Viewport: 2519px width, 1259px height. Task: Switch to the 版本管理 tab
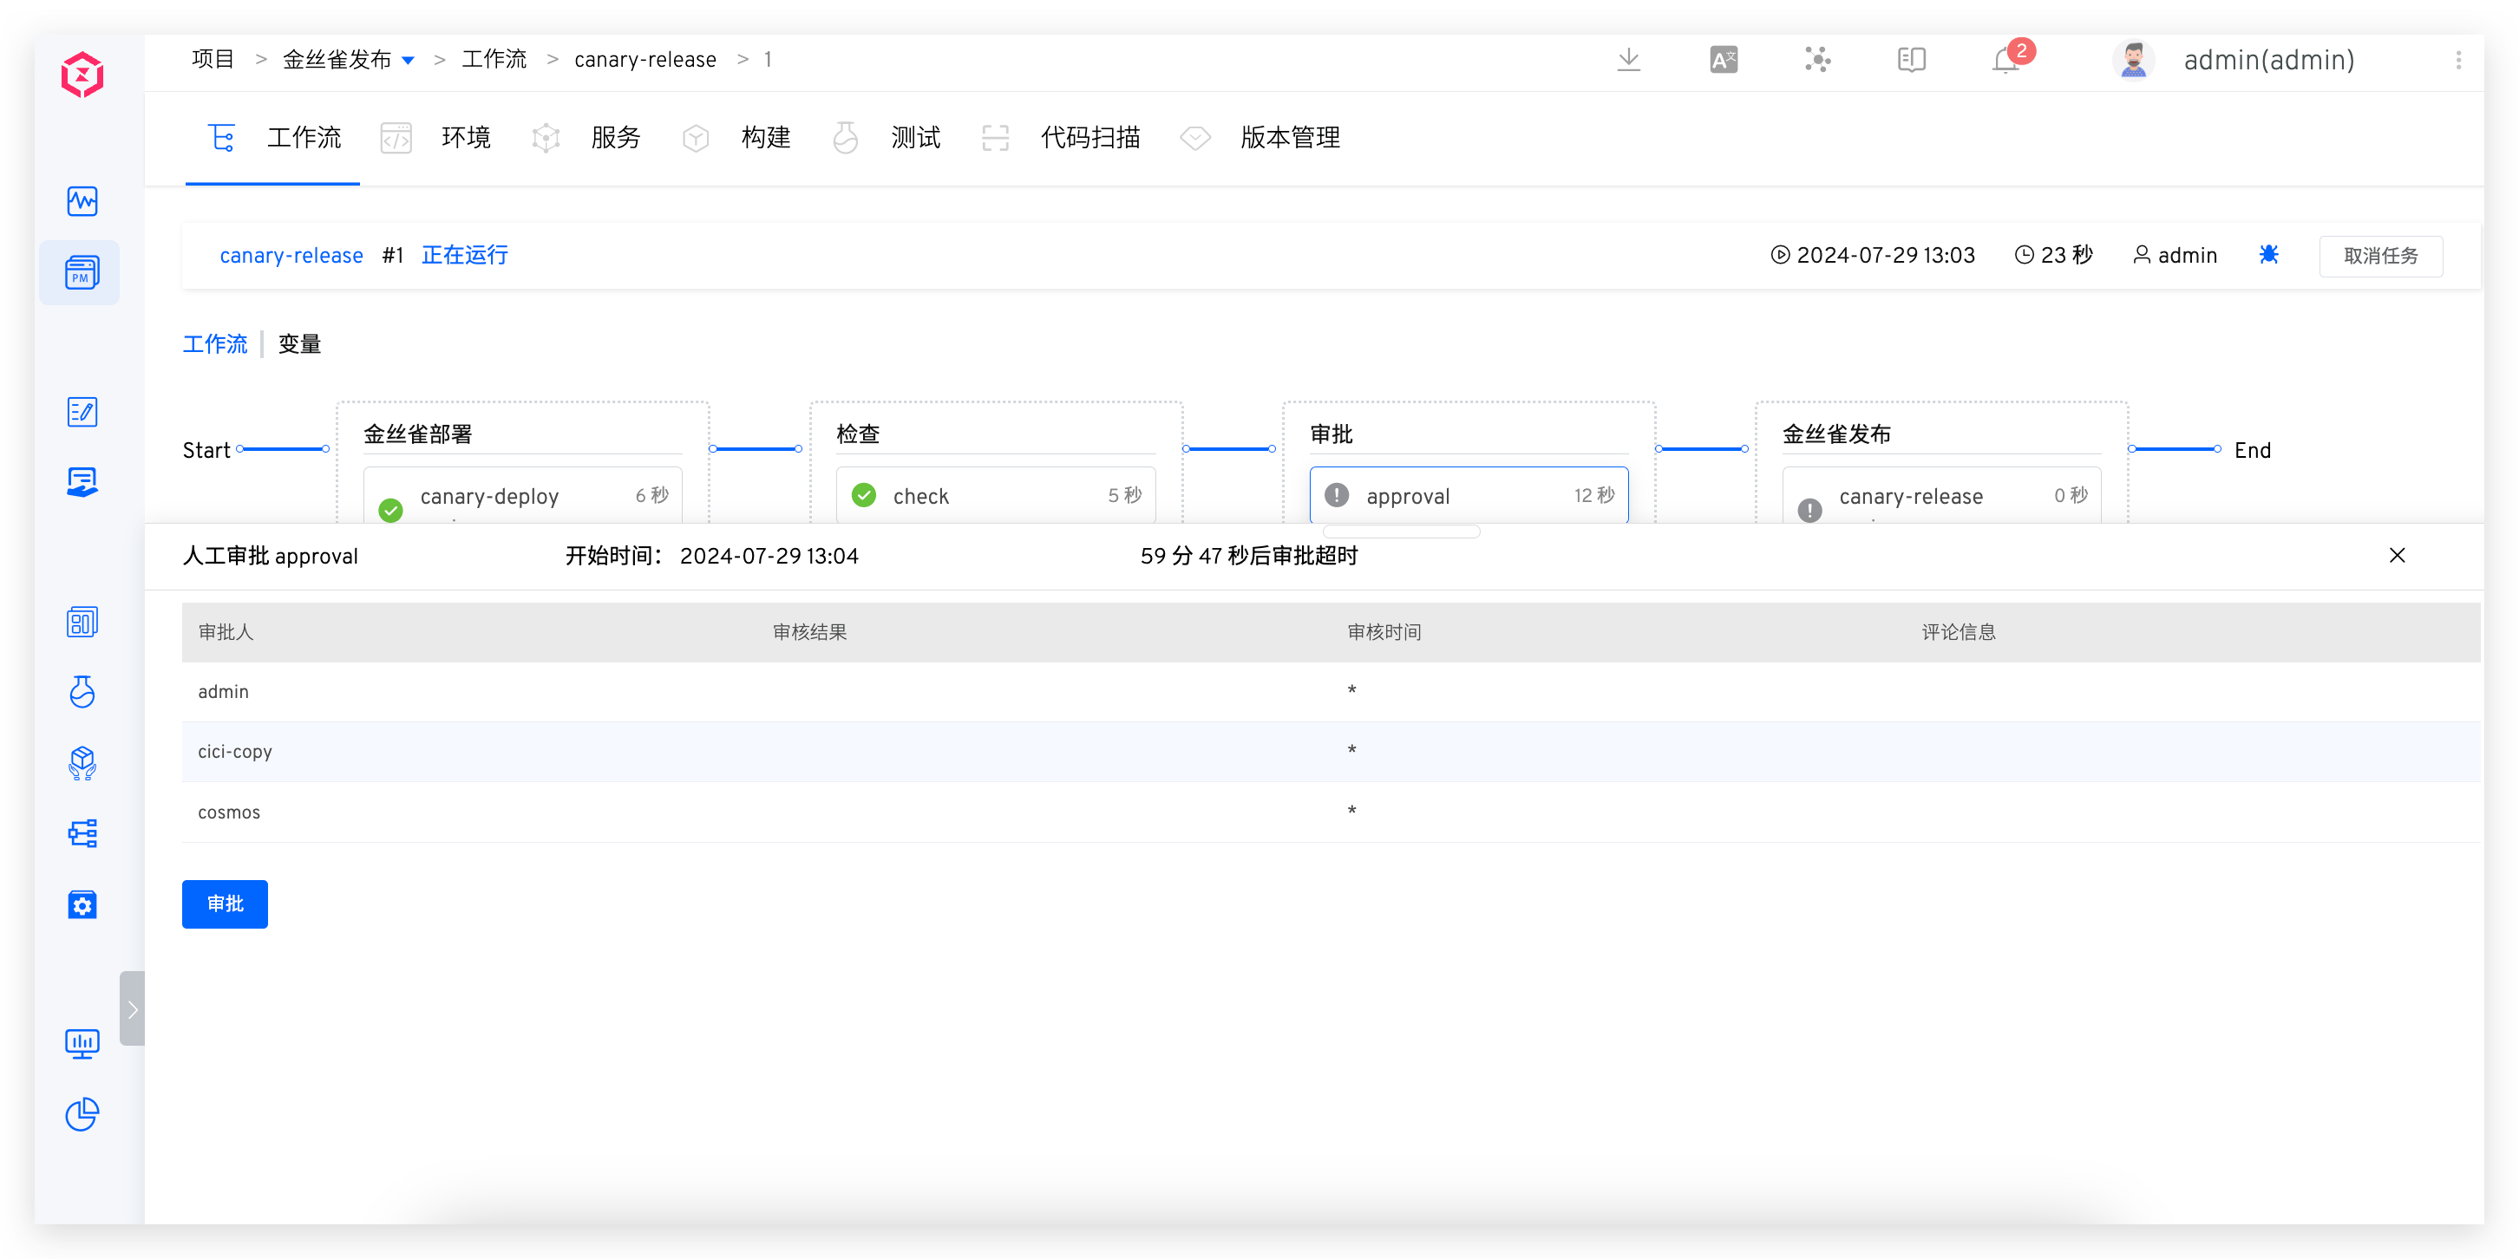(x=1259, y=138)
